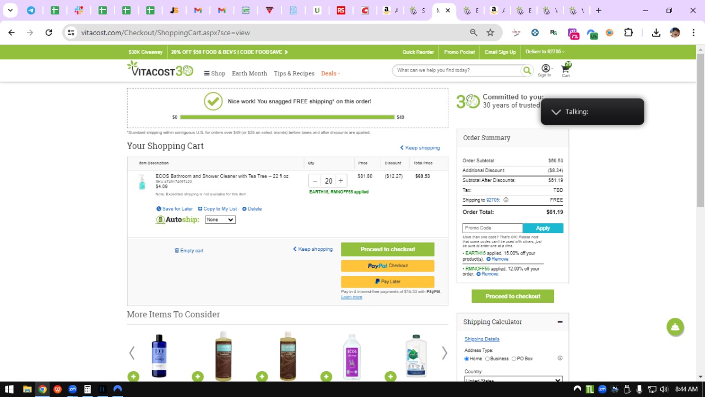The height and width of the screenshot is (397, 705).
Task: Pay with the PayPal Checkout button
Action: pyautogui.click(x=388, y=266)
